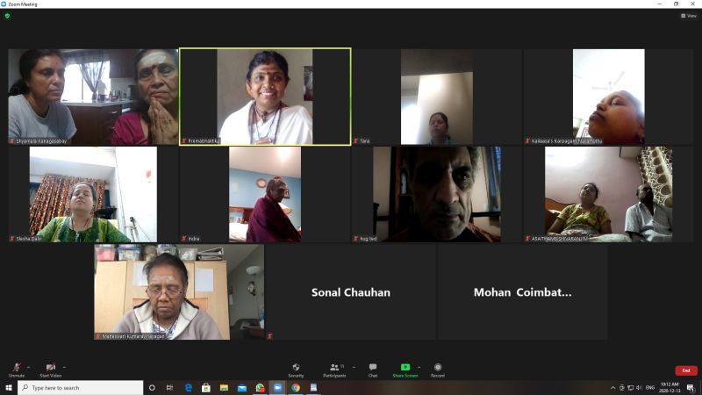
Task: Open Chrome from the taskbar
Action: coord(296,387)
